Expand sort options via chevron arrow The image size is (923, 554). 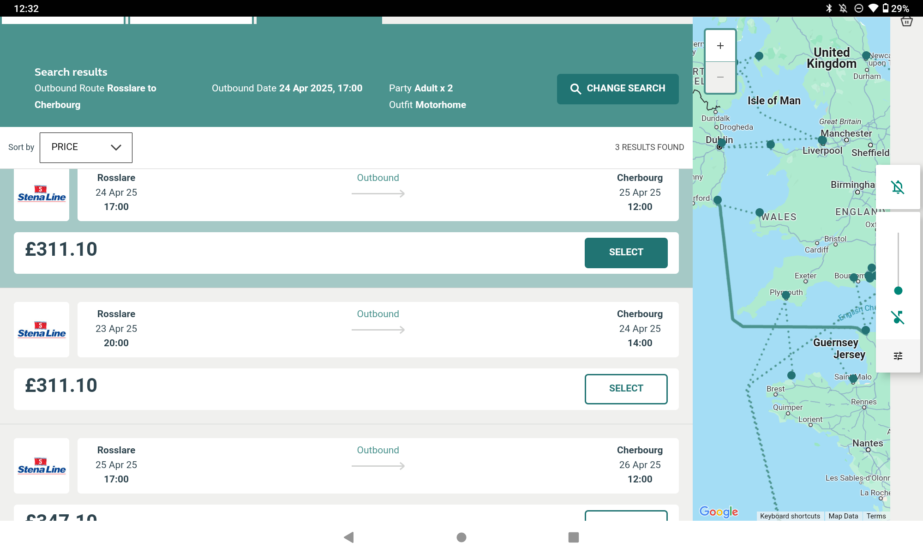(x=115, y=147)
